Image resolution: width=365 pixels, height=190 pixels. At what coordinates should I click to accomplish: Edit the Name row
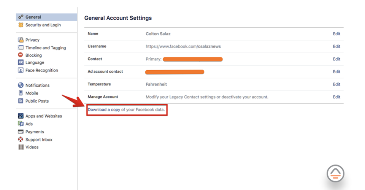click(x=336, y=34)
